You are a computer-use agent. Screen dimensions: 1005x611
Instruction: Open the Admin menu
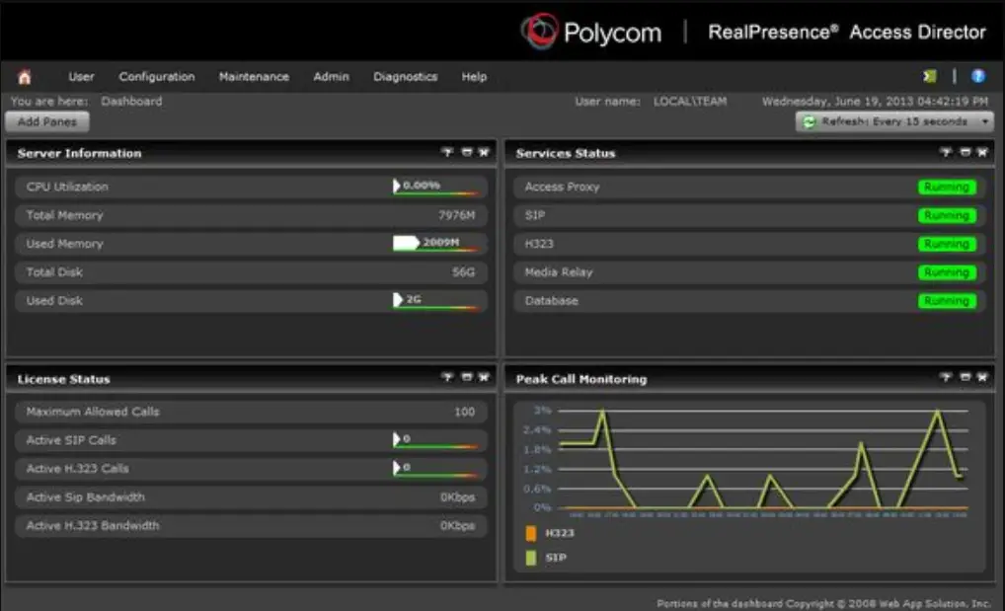[x=331, y=76]
